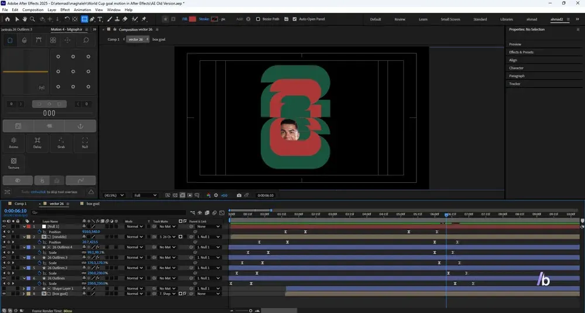Select the Zoom magnifier tool
The width and height of the screenshot is (585, 313).
(x=32, y=19)
